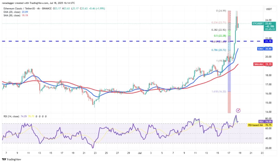
Task: Click the blue EMA 20.89 axis label
Action: [265, 49]
